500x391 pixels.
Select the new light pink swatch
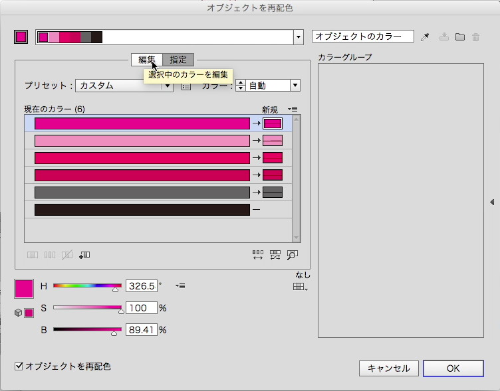pos(273,141)
